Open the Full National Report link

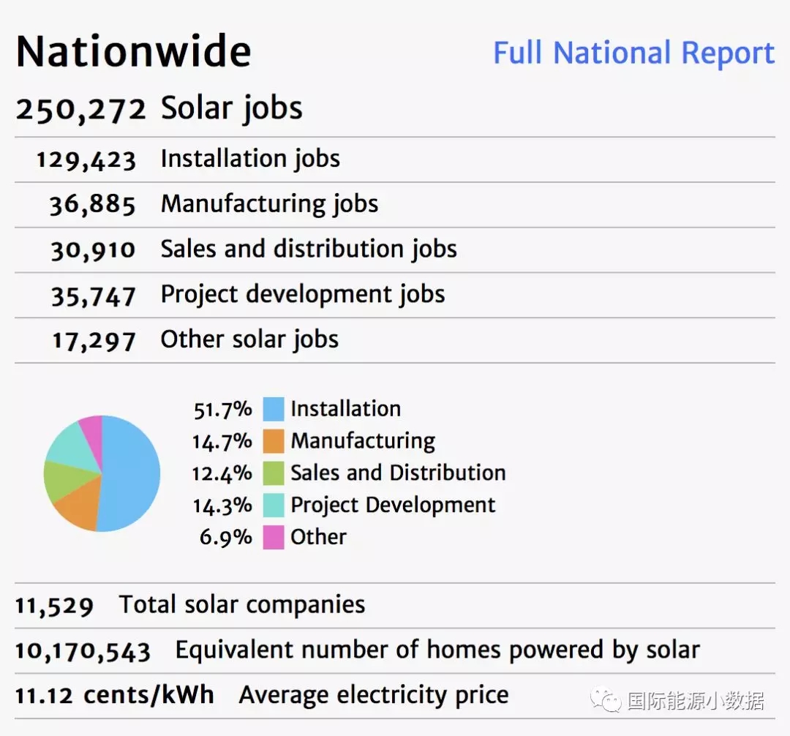(x=633, y=53)
